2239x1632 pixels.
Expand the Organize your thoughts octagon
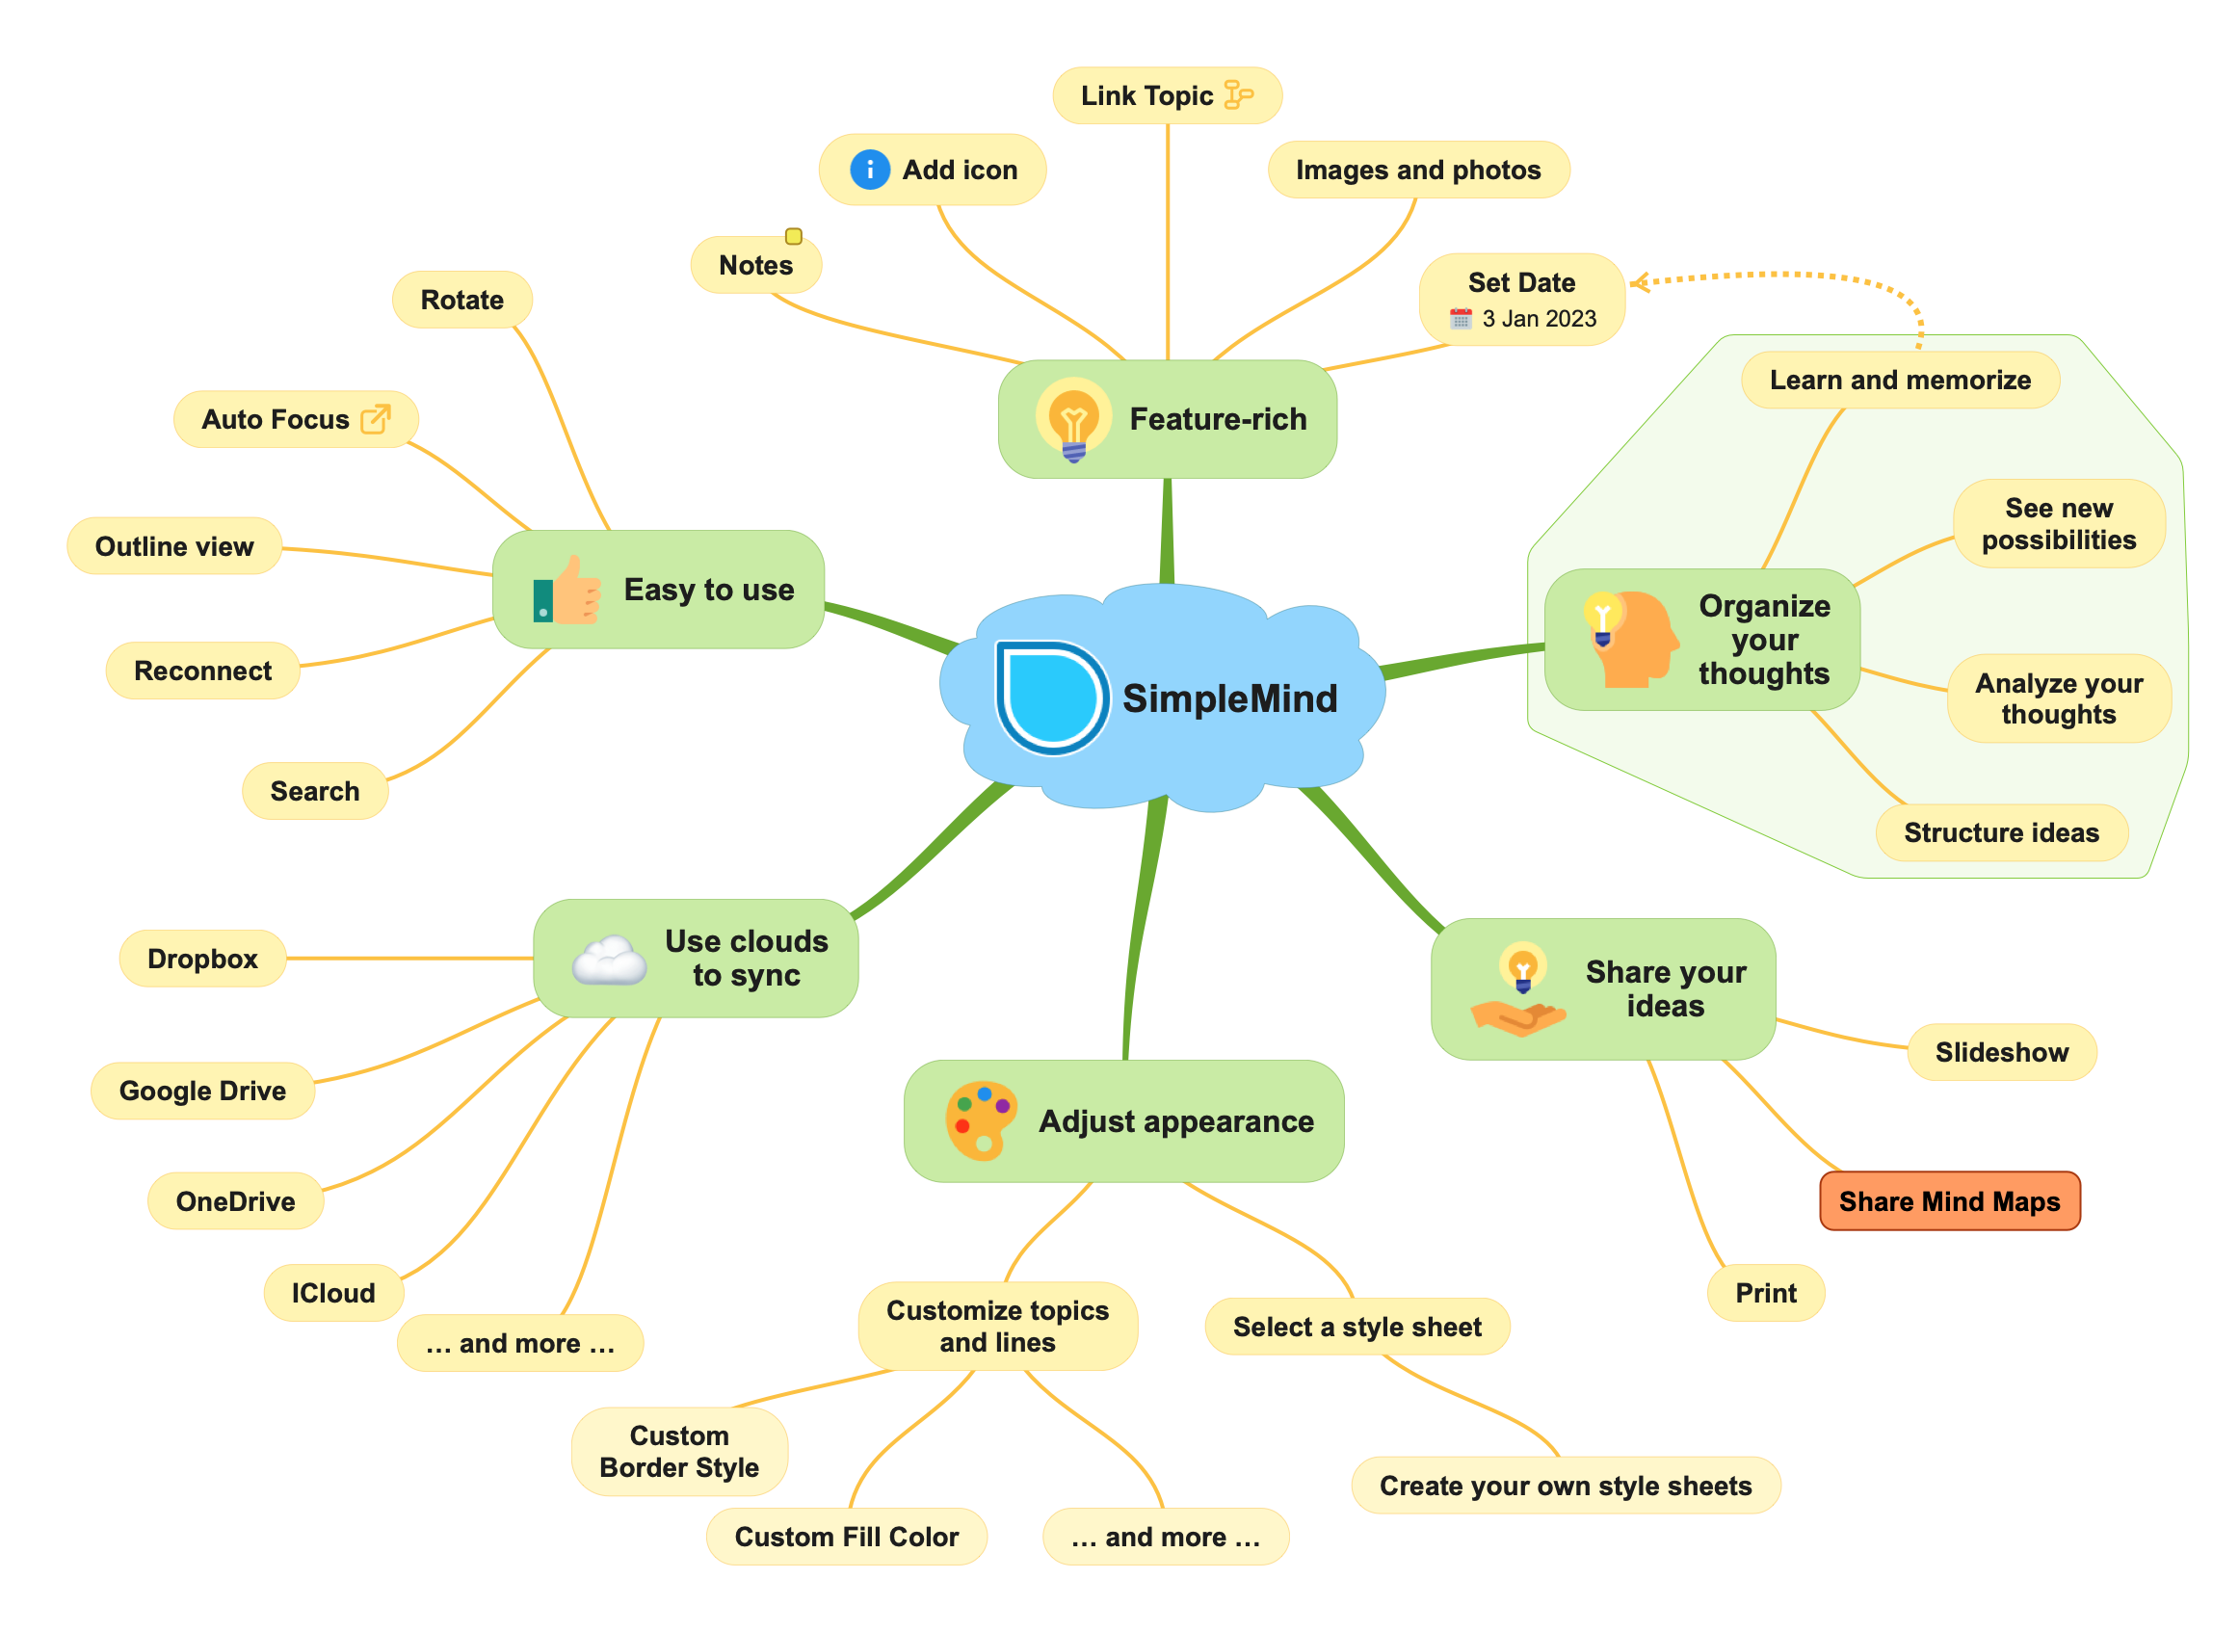(1775, 633)
